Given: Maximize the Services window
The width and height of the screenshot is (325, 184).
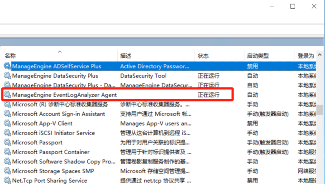Looking at the screenshot, I should point(293,6).
